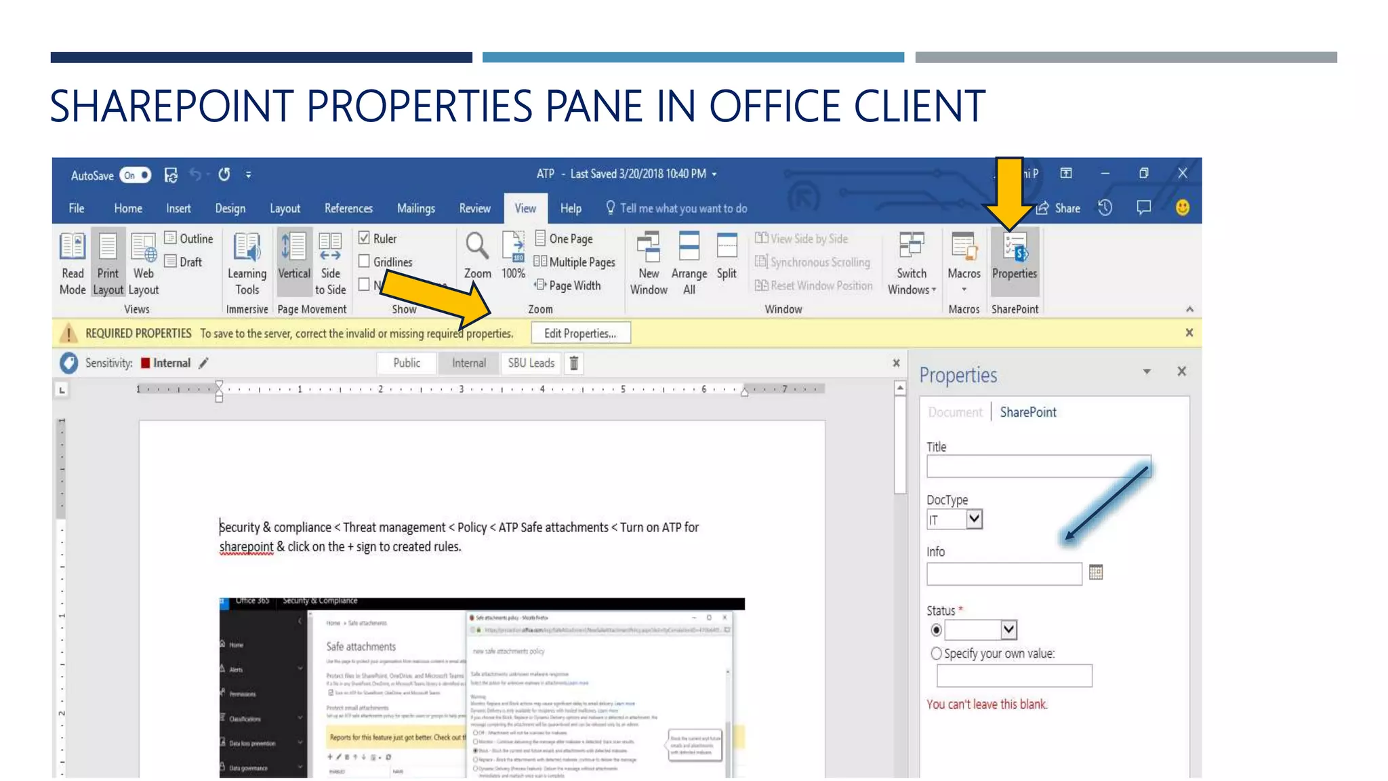1388x781 pixels.
Task: Enable the Gridlines checkbox
Action: [x=364, y=261]
